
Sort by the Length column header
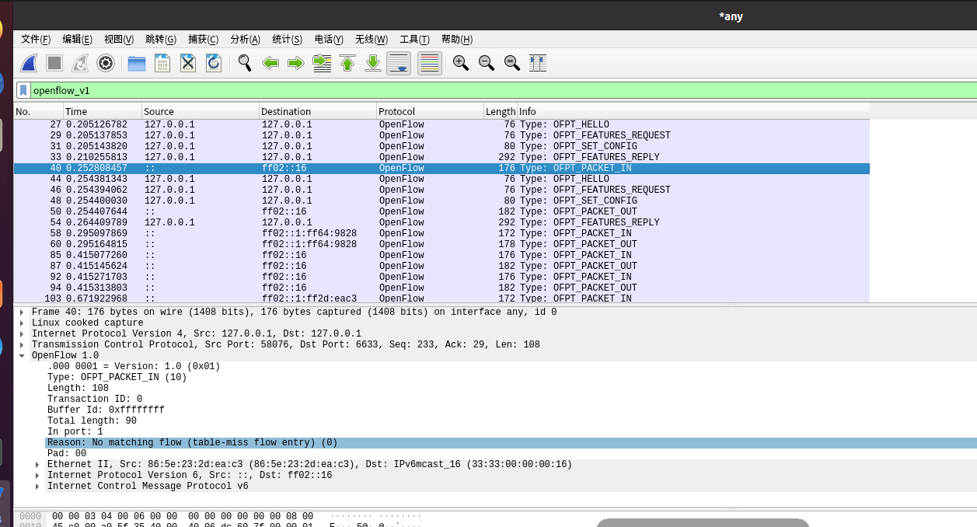[501, 111]
